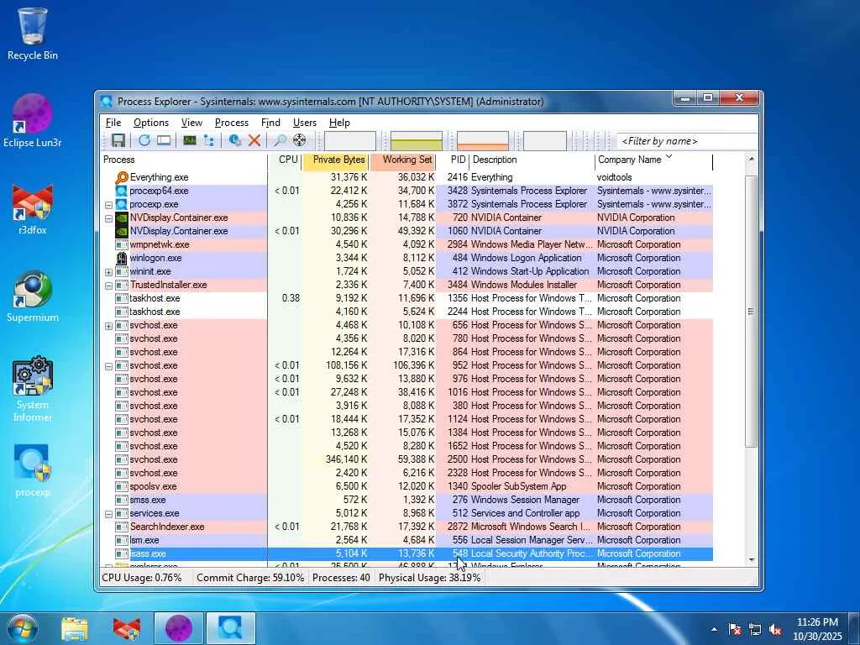
Task: Click the vertical scrollbar thumb
Action: coord(751,311)
